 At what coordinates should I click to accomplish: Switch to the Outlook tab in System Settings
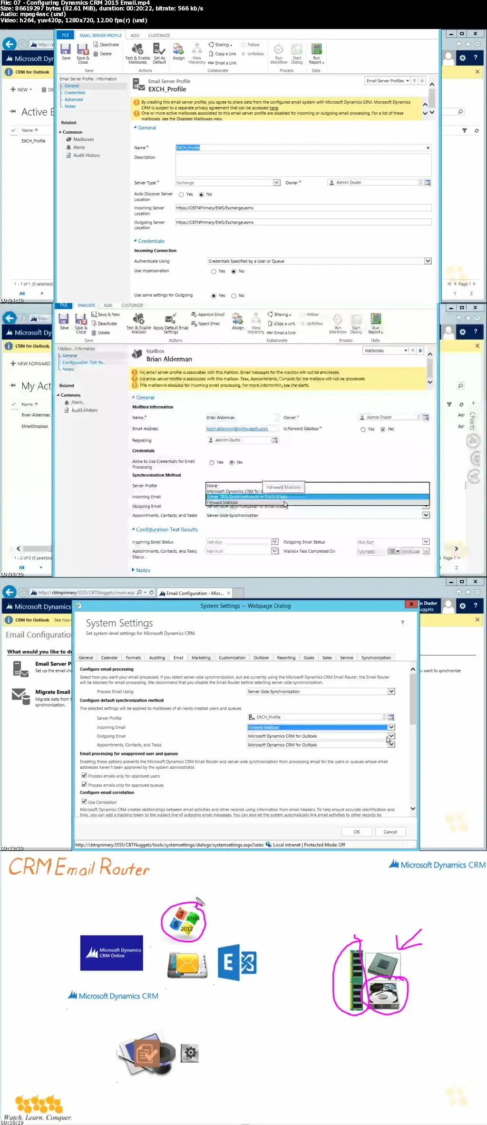(x=261, y=658)
